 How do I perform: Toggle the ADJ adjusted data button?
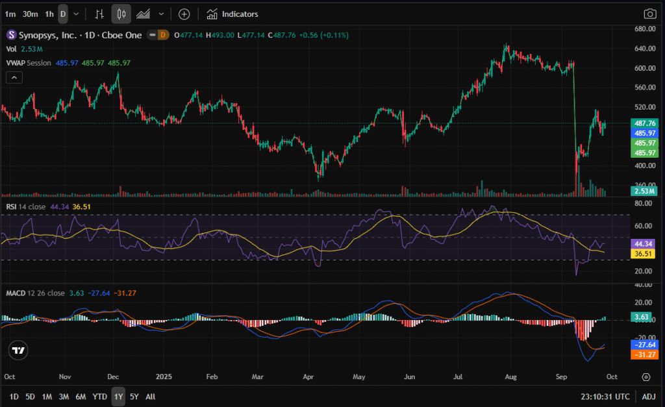click(x=648, y=396)
